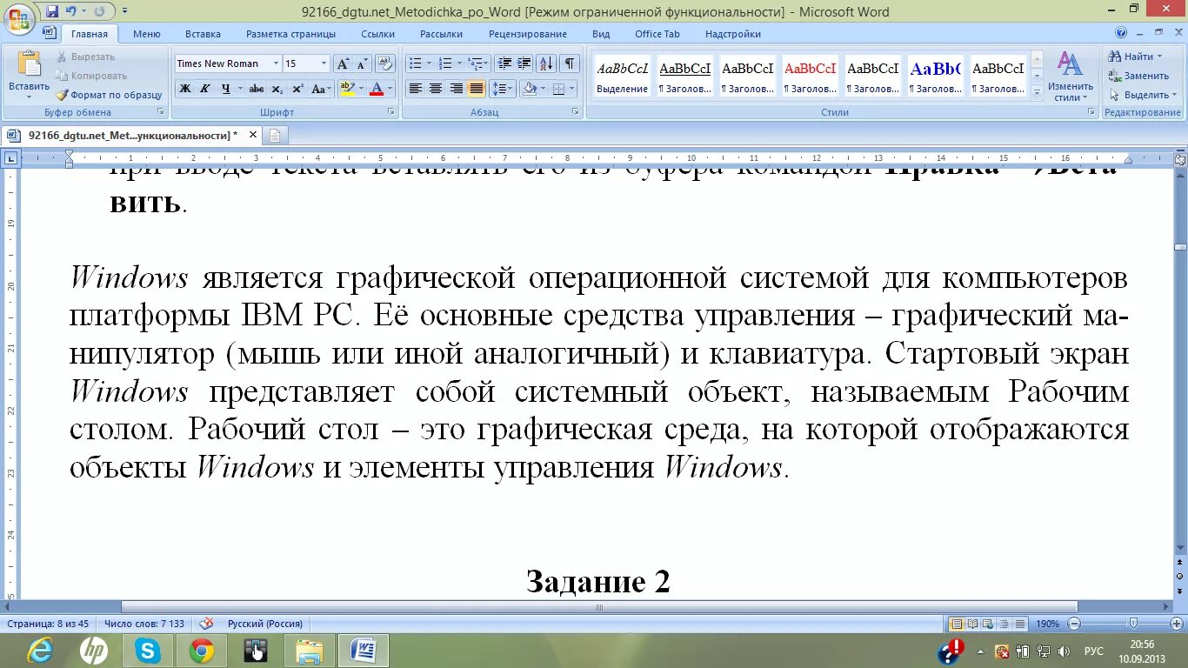Expand the bullets list dropdown arrow
This screenshot has width=1188, height=668.
[429, 63]
